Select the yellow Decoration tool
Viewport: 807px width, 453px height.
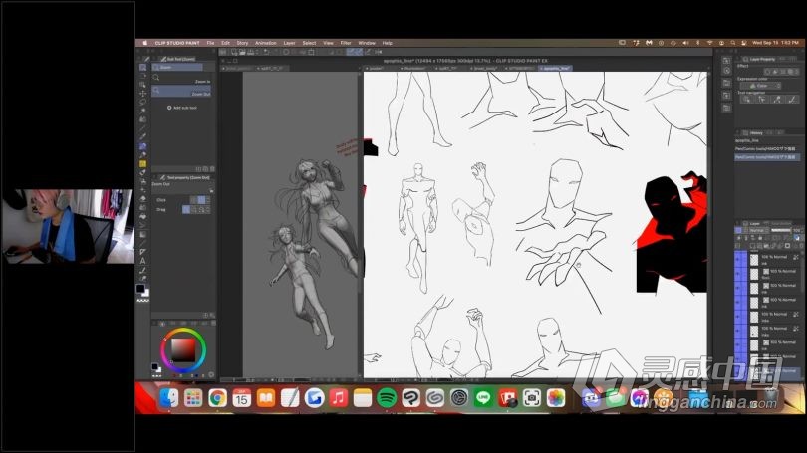(143, 163)
